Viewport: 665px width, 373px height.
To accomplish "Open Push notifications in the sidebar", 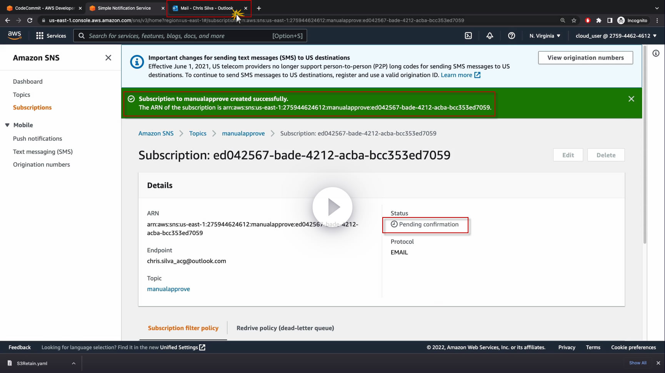I will pos(37,139).
